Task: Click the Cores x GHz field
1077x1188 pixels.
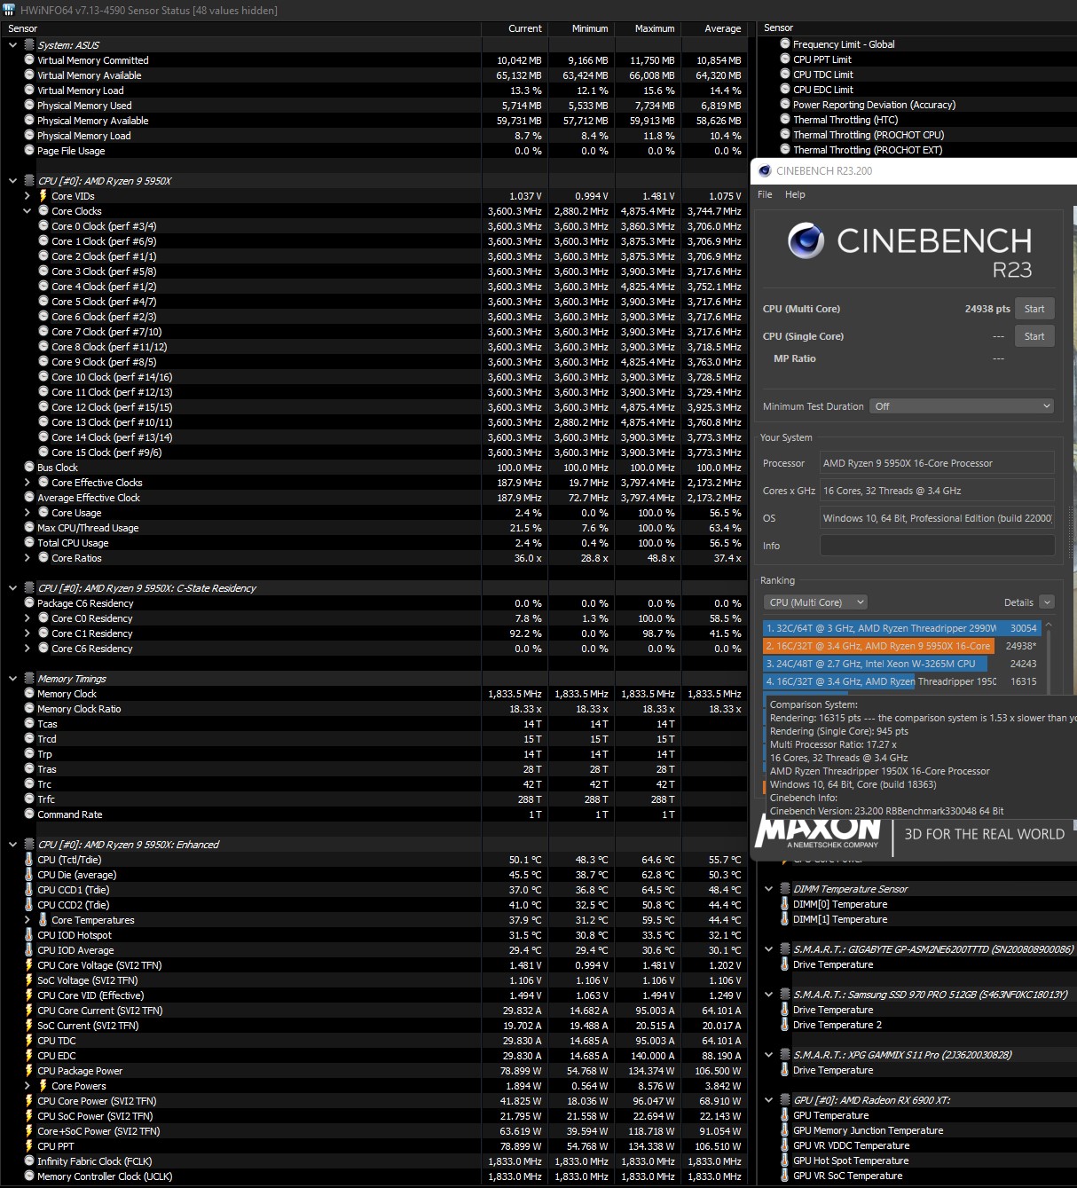Action: coord(937,491)
